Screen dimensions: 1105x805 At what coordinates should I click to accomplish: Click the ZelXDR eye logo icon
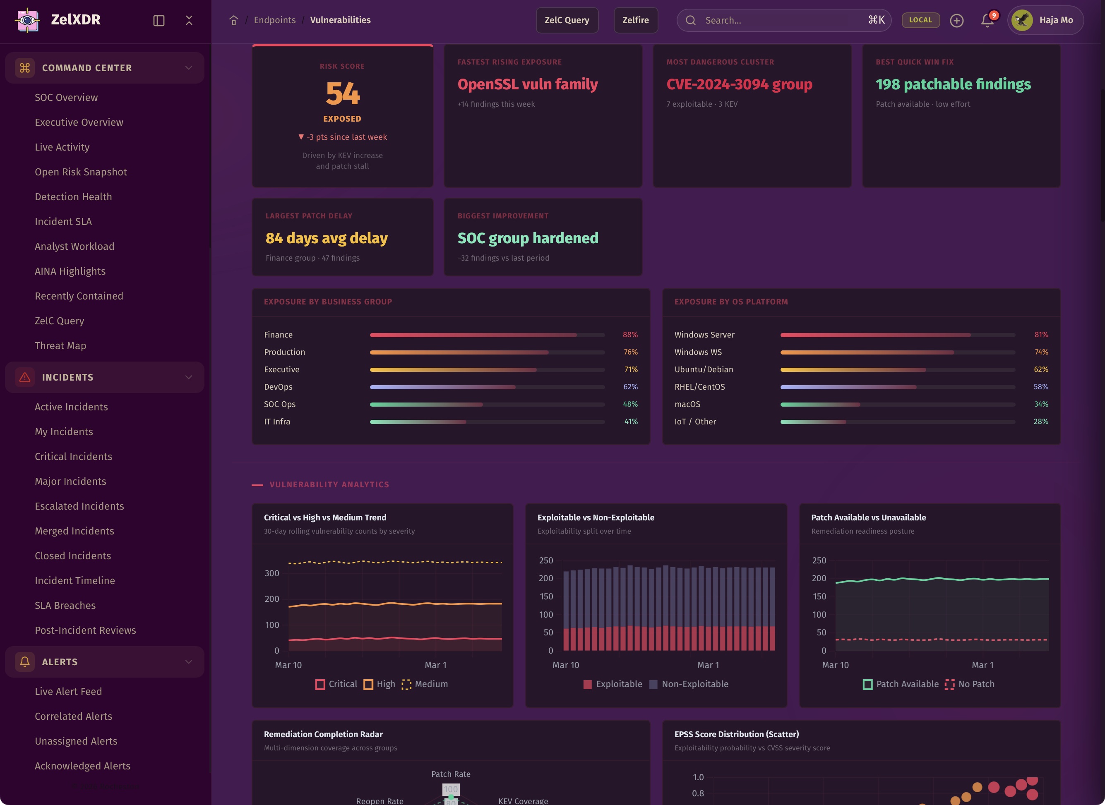(x=27, y=20)
